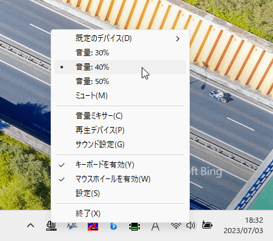Open the hidden icons tray chevron
The image size is (273, 241).
(31, 226)
